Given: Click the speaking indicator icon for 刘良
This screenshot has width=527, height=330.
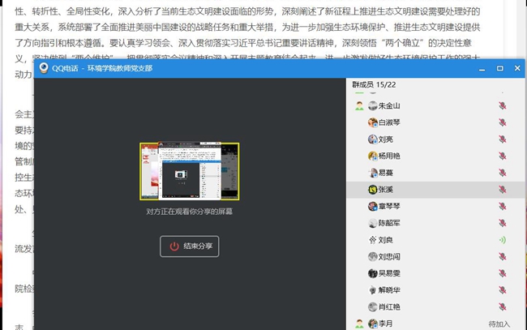Looking at the screenshot, I should (502, 240).
